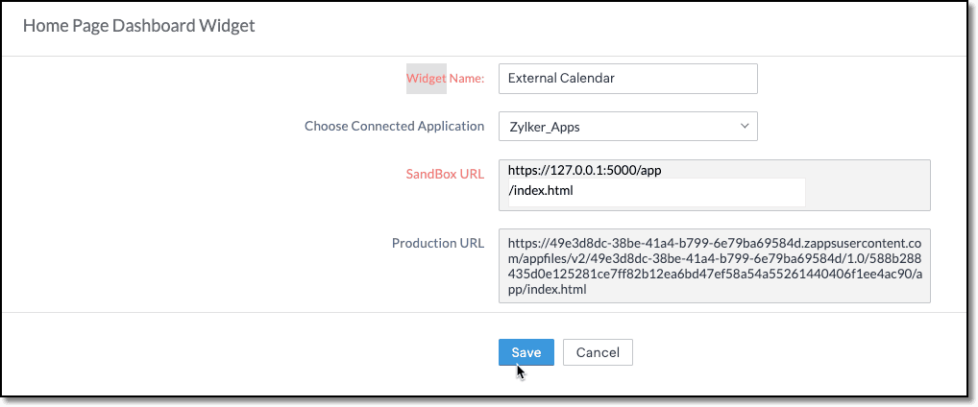Click the highlighted word Widget

(x=427, y=78)
